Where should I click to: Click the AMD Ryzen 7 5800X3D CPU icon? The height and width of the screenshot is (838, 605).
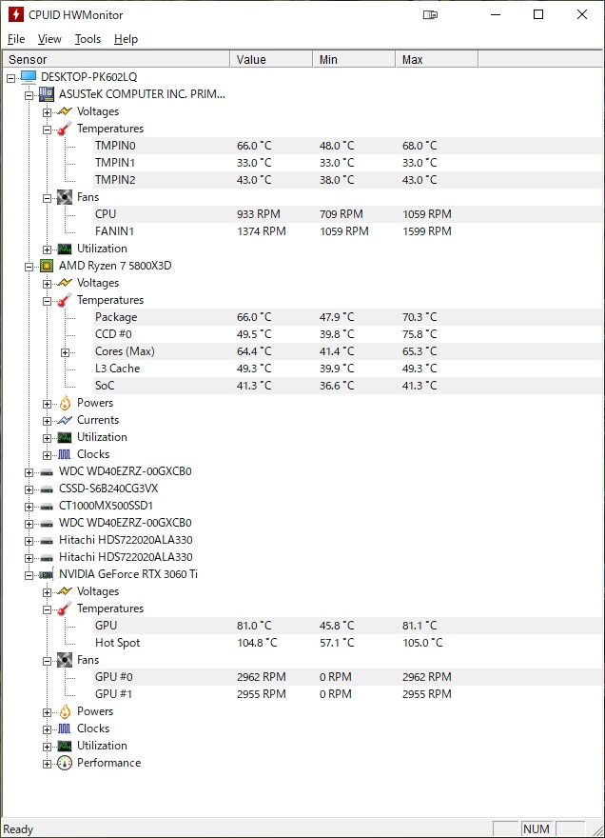[x=47, y=266]
